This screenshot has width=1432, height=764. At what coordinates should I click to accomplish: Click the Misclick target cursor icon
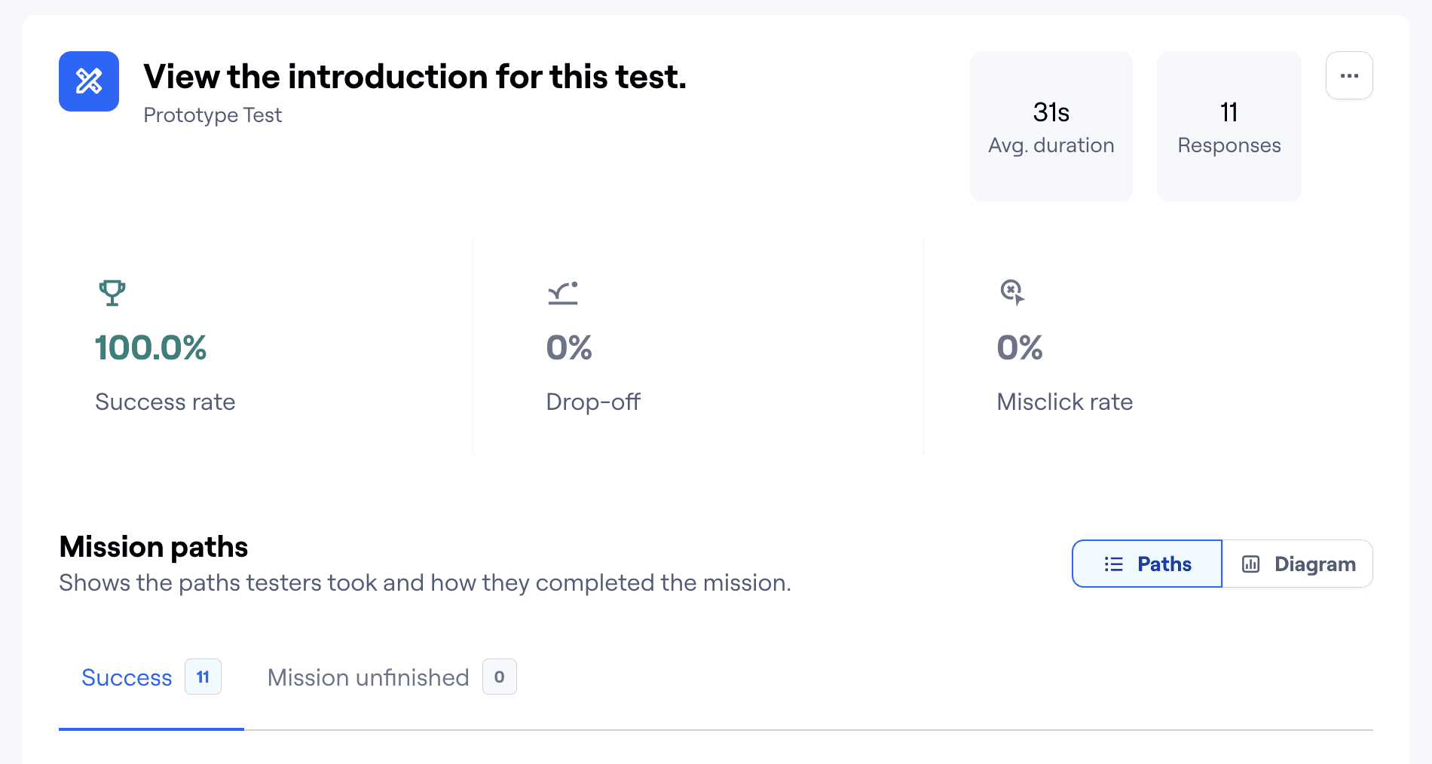pos(1012,292)
